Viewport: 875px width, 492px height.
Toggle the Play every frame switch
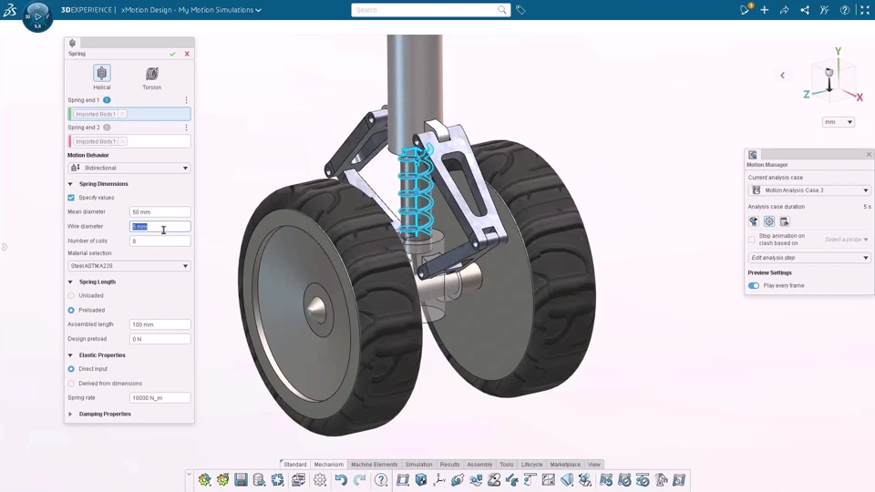754,285
